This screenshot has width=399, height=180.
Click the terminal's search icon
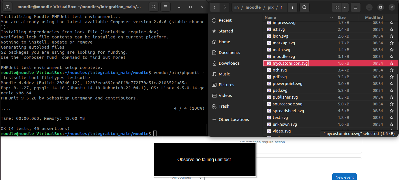(153, 7)
